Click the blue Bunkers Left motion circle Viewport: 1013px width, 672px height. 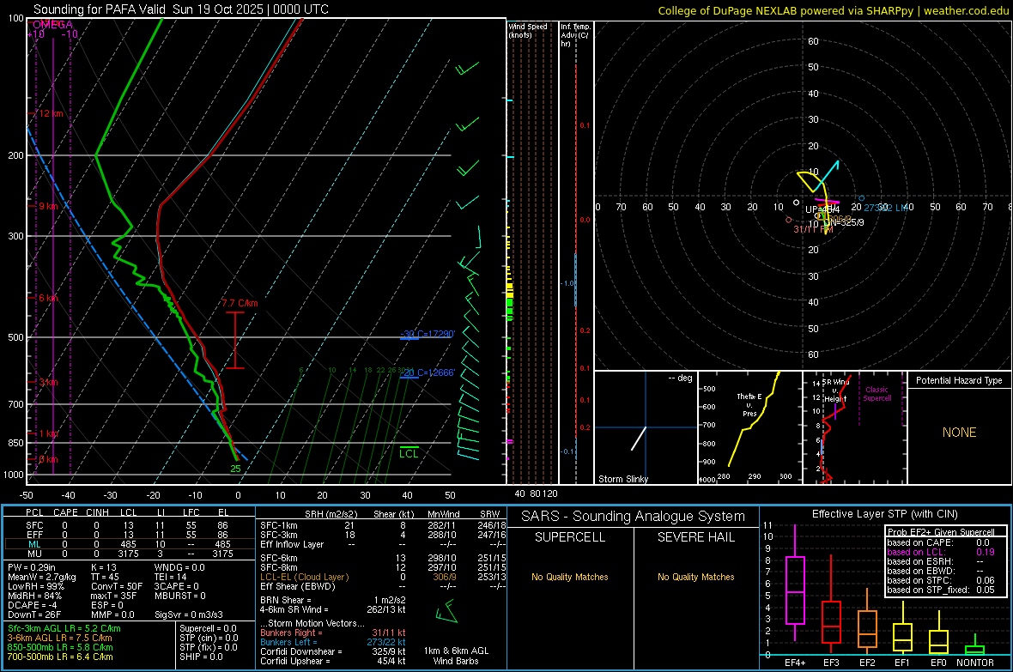tap(861, 198)
